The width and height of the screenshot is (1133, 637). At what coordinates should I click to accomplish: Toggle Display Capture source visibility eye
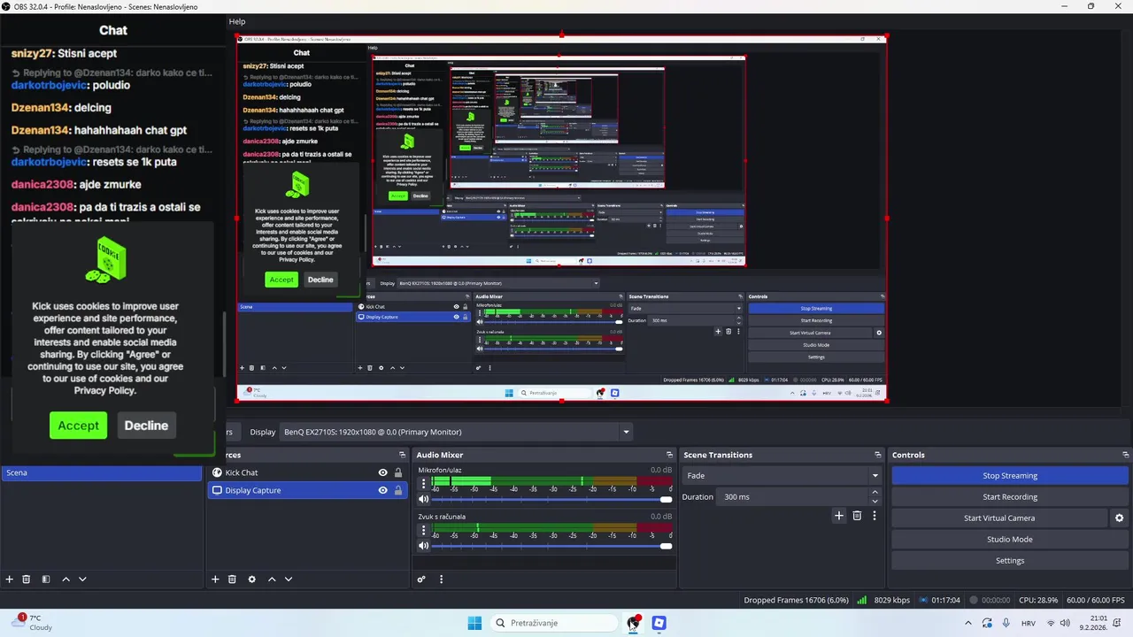(382, 490)
